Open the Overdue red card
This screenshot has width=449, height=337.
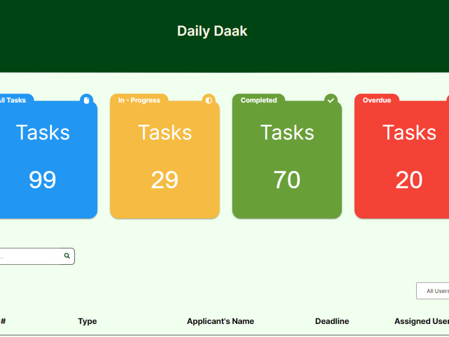coord(402,156)
